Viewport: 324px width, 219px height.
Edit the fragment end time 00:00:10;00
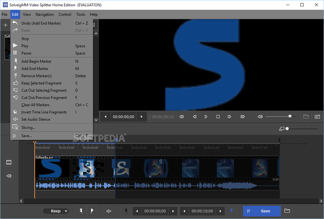tap(202, 211)
